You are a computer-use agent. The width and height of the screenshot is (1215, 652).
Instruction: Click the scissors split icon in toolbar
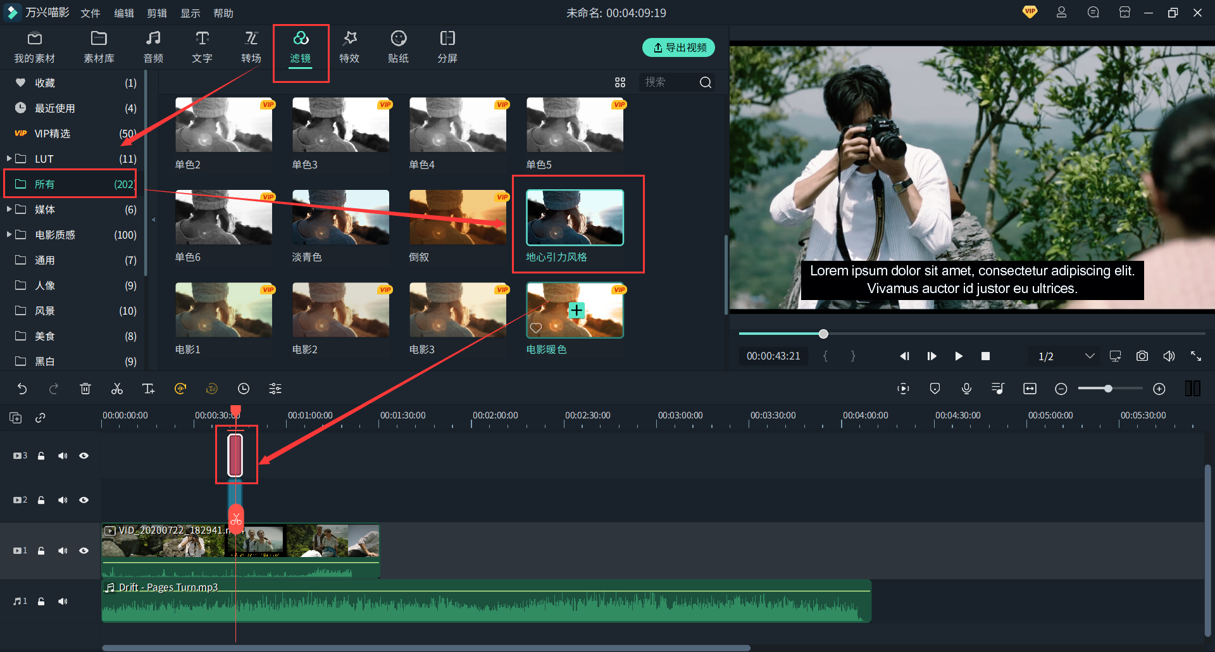(117, 389)
